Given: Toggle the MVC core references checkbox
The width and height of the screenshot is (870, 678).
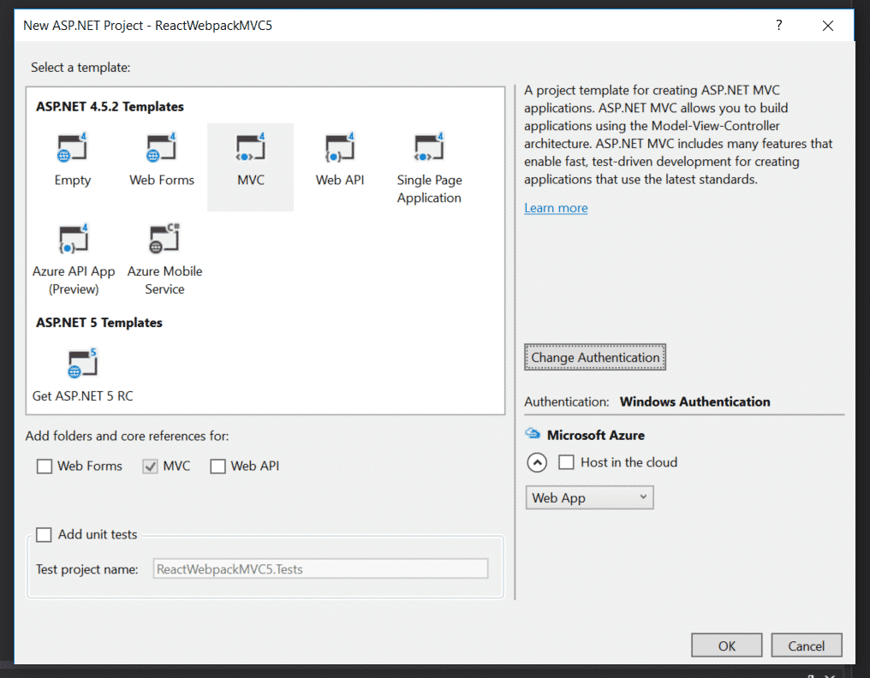Looking at the screenshot, I should point(150,466).
